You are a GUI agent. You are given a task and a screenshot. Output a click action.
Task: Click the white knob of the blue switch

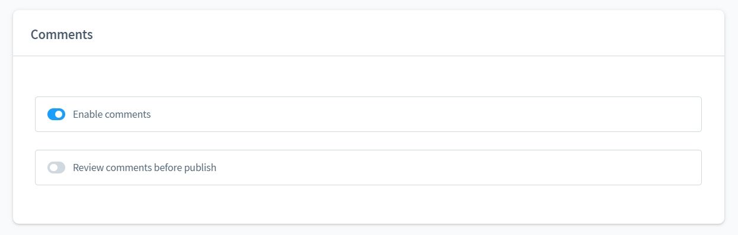click(x=59, y=114)
